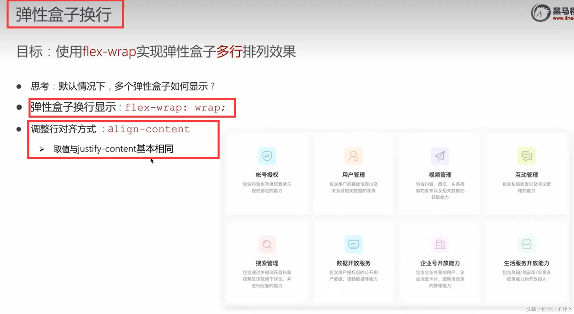
Task: Click the 视频管理 paper plane icon
Action: 440,156
